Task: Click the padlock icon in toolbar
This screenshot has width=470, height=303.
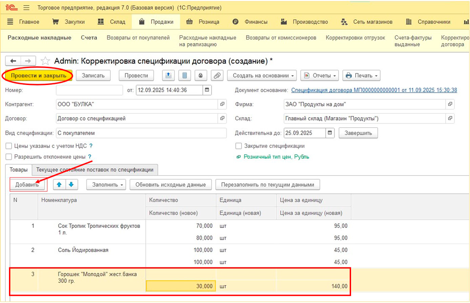Action: coord(201,75)
